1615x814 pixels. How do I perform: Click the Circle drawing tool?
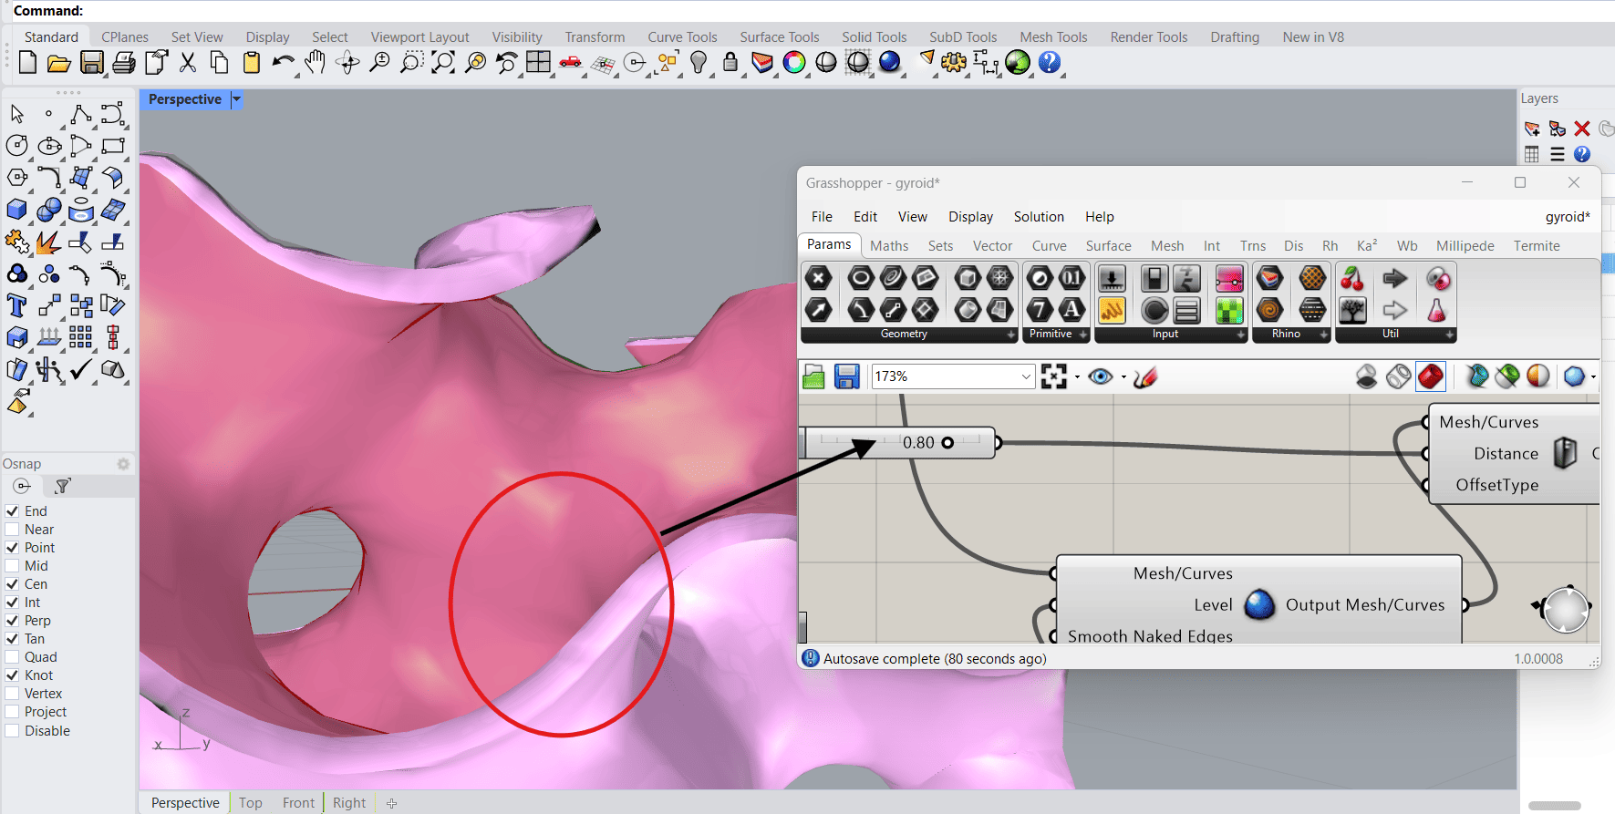click(x=16, y=145)
